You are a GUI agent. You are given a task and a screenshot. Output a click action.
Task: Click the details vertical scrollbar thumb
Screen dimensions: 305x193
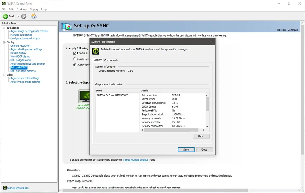pos(207,104)
